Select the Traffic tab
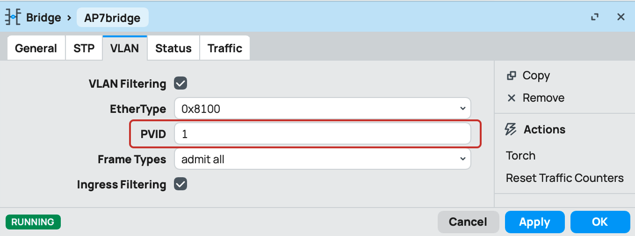635x236 pixels. pyautogui.click(x=225, y=48)
